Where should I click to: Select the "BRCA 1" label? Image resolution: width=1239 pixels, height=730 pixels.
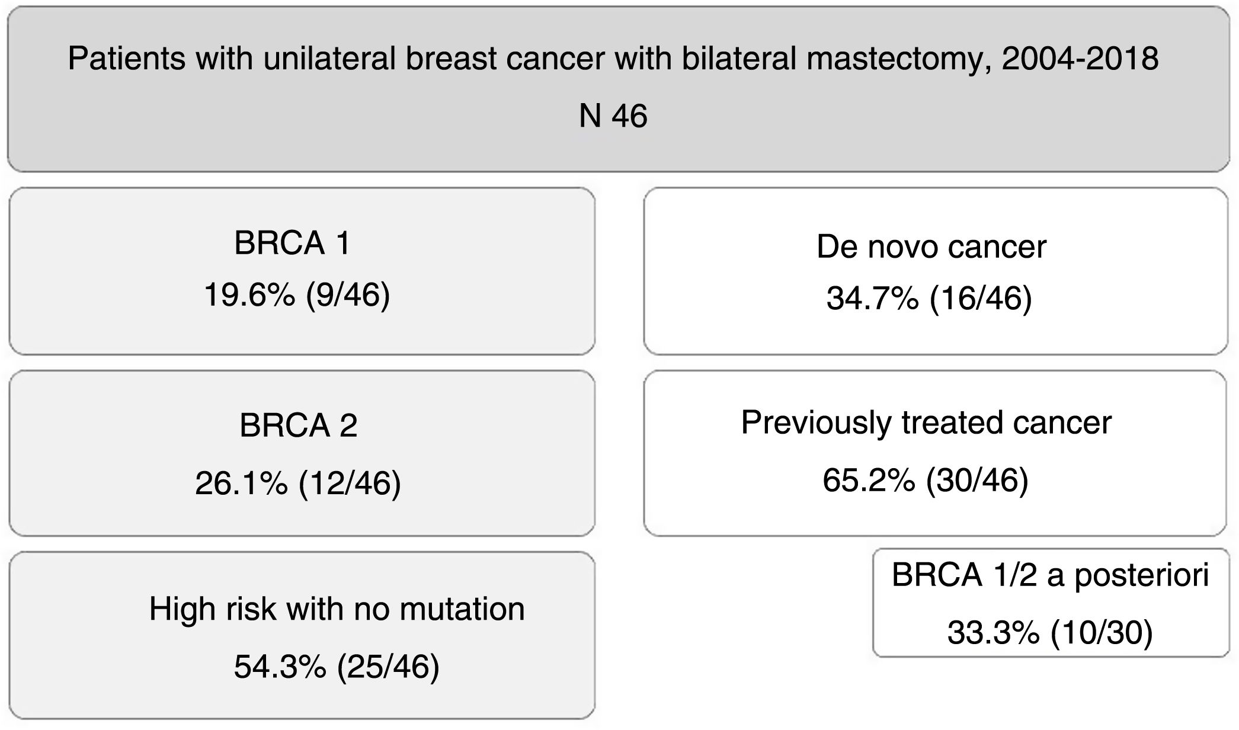[x=293, y=243]
